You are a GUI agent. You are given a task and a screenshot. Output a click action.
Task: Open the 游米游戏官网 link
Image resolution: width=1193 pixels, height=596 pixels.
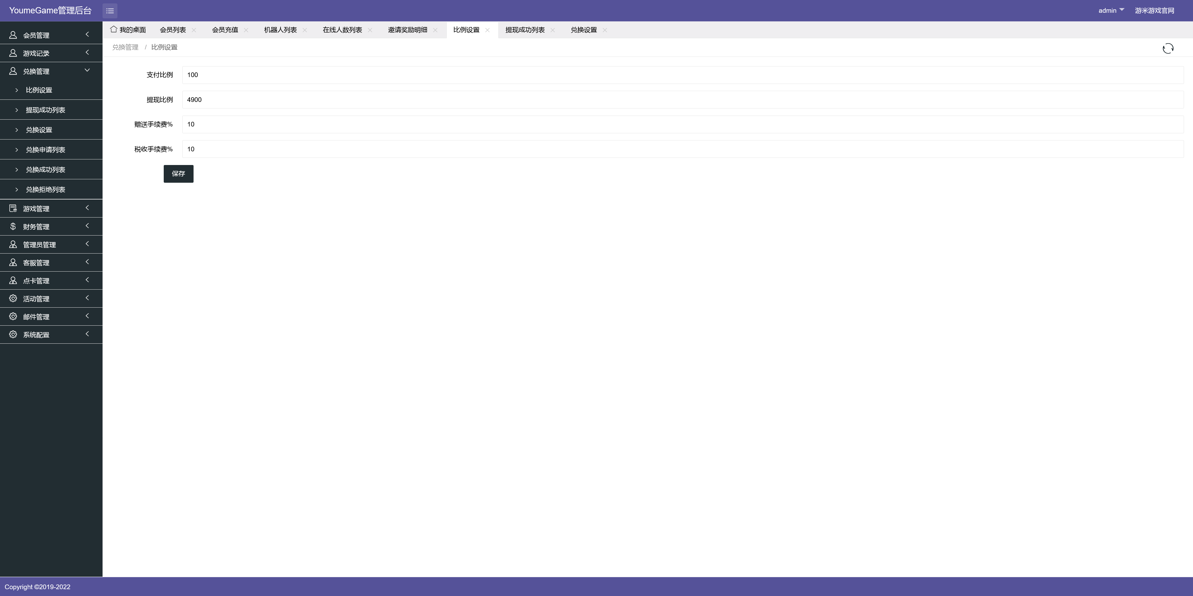click(1154, 11)
